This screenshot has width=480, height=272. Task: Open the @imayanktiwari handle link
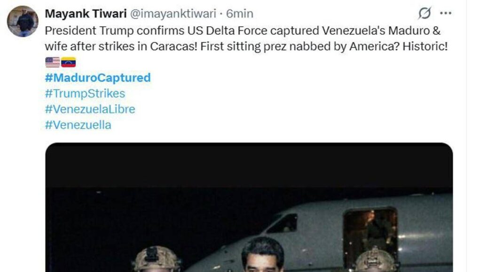173,14
